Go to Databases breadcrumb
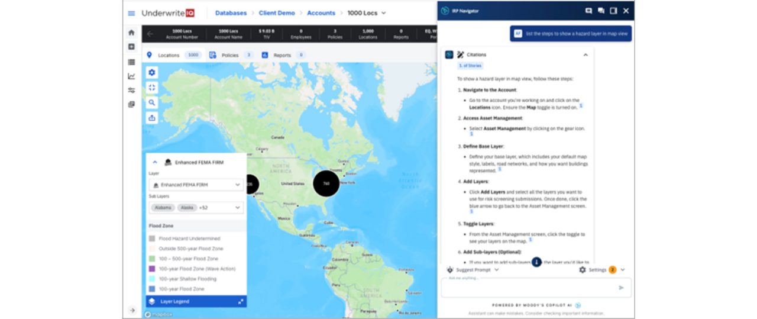The height and width of the screenshot is (319, 757). [231, 13]
